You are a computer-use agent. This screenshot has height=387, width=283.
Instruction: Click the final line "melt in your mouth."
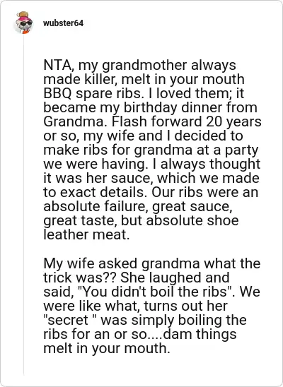coord(107,348)
